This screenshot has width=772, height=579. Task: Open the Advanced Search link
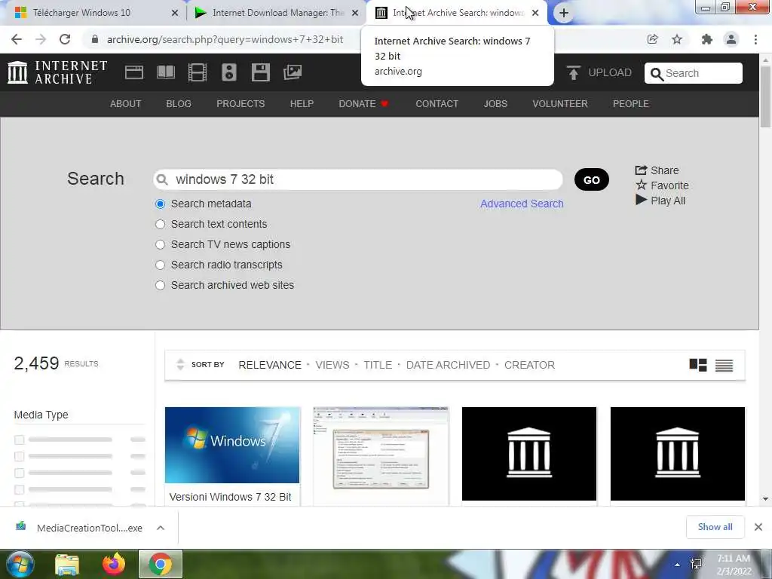522,204
